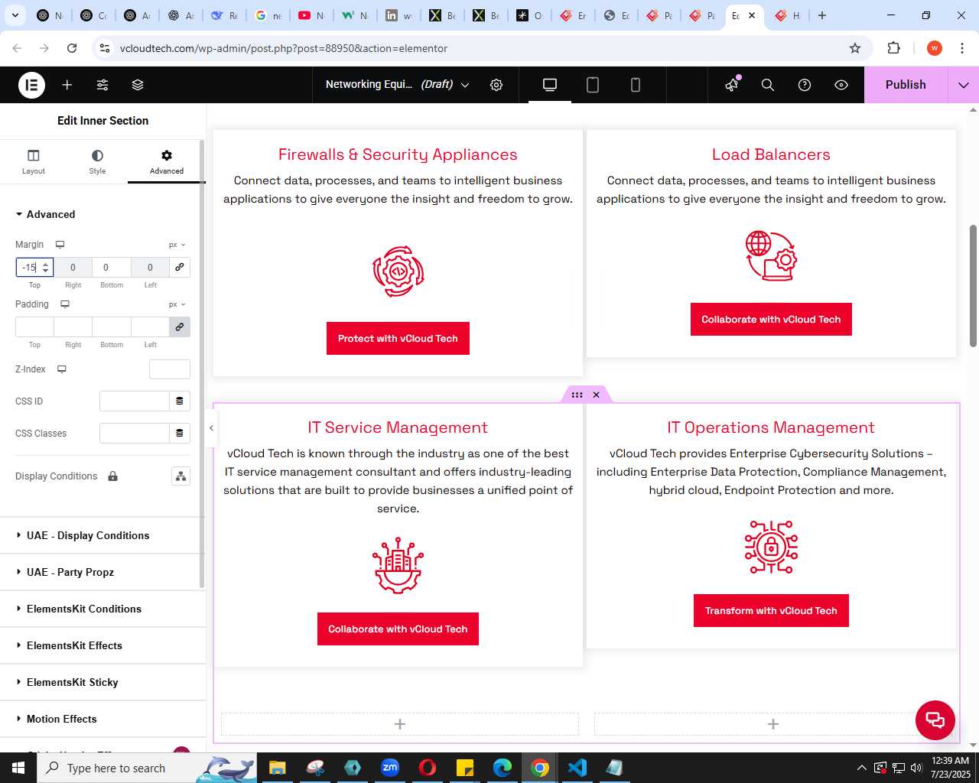This screenshot has width=979, height=783.
Task: Open the live chat bubble
Action: 935,720
